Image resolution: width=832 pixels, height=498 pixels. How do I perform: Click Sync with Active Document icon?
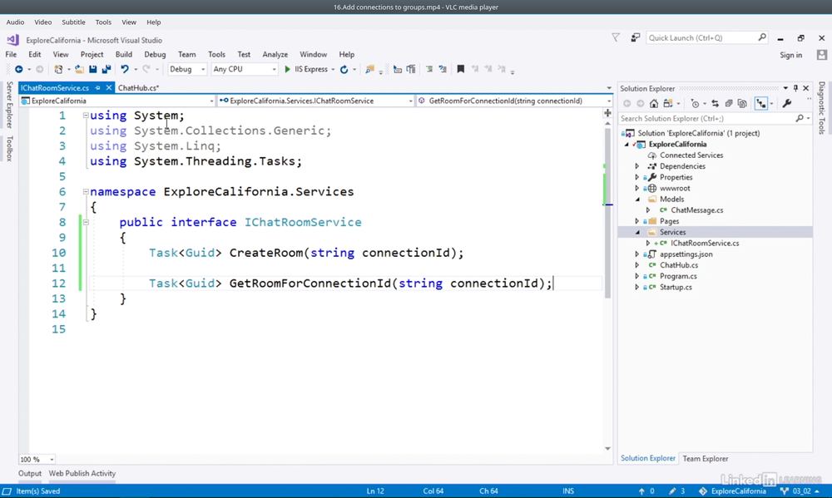[716, 103]
